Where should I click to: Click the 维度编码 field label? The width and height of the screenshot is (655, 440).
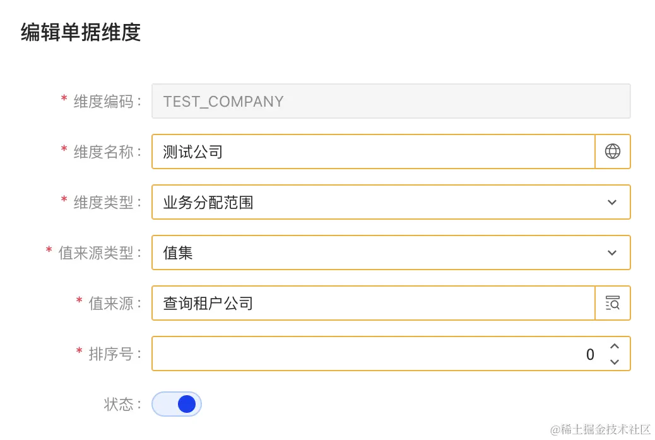coord(103,102)
